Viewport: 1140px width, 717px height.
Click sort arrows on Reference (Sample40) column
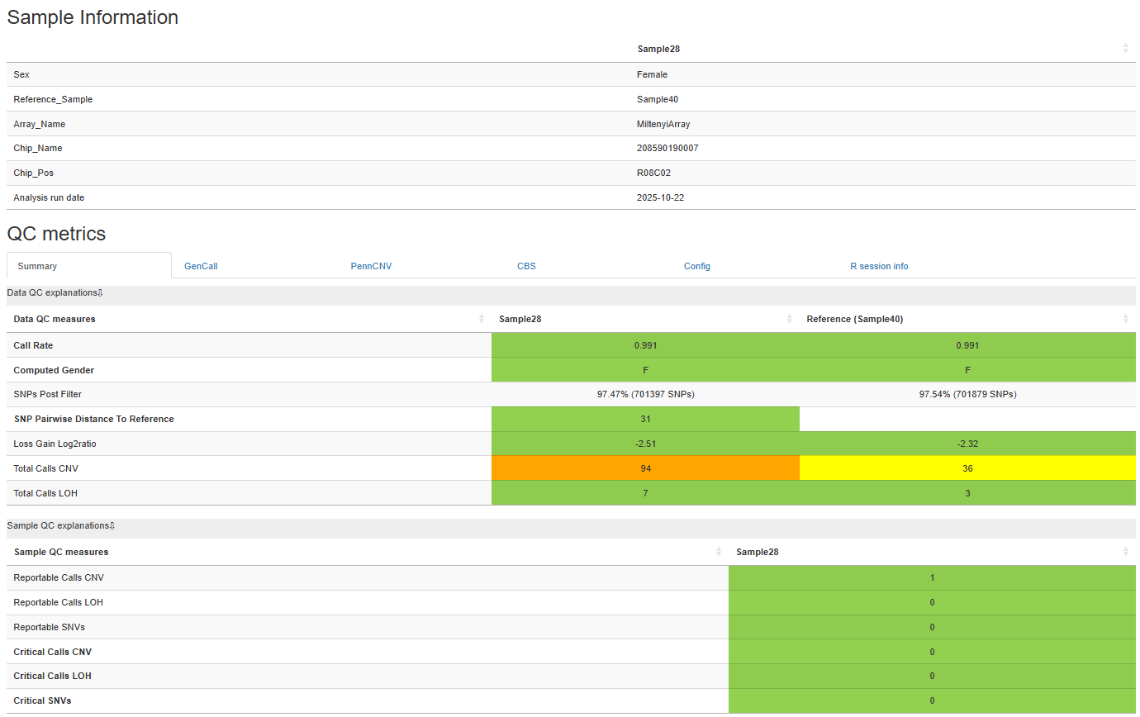(x=1125, y=319)
